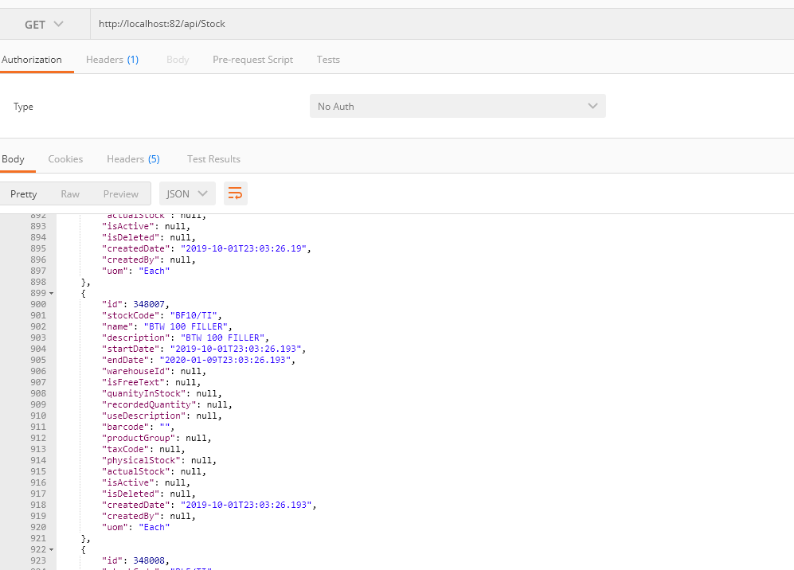This screenshot has width=794, height=570.
Task: Select the response Body tab
Action: pyautogui.click(x=14, y=159)
